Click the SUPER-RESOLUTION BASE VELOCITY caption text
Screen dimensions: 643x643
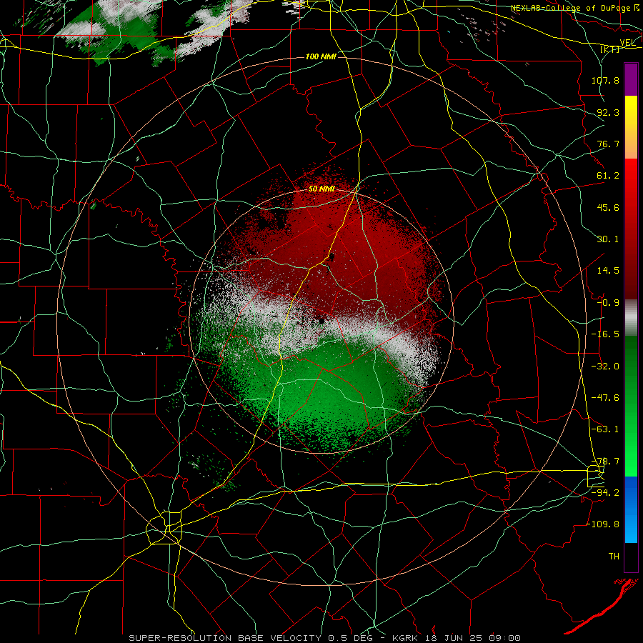tap(325, 638)
